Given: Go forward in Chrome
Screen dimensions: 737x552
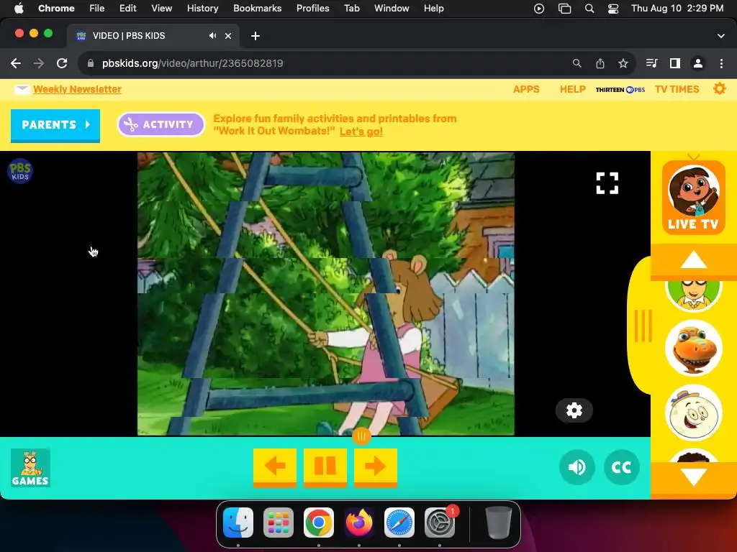Looking at the screenshot, I should tap(39, 63).
